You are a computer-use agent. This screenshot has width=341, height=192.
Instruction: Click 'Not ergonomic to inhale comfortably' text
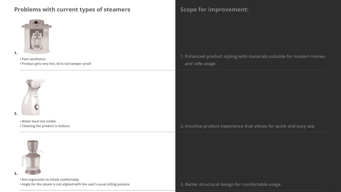click(x=50, y=179)
